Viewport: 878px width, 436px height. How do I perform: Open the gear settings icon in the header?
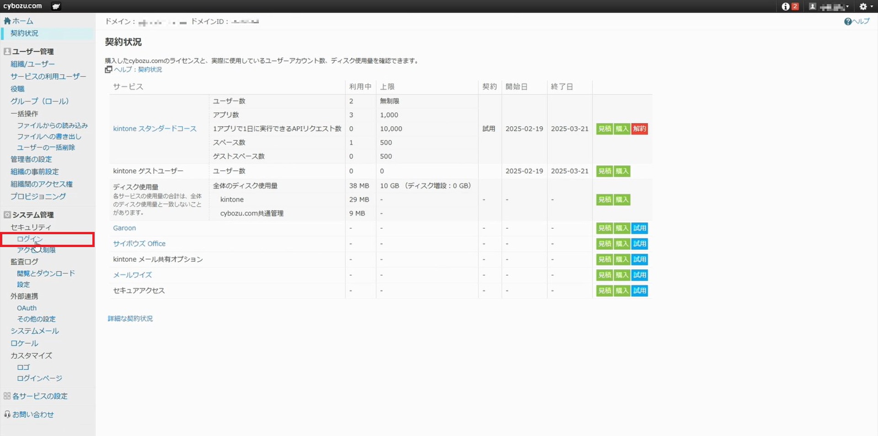coord(863,6)
